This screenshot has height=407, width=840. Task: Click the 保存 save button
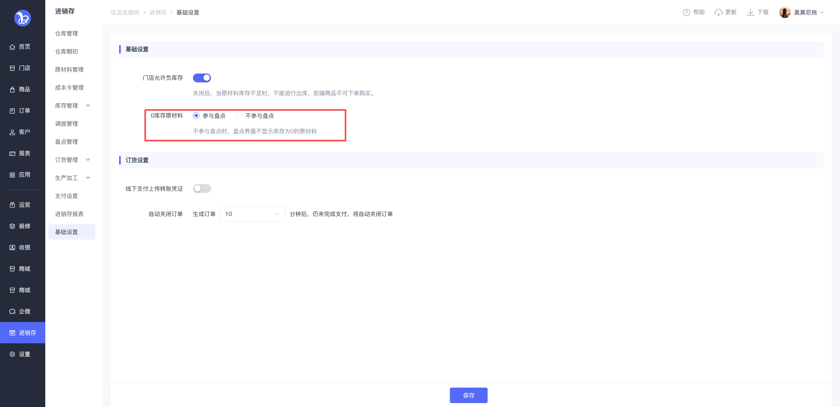coord(468,395)
